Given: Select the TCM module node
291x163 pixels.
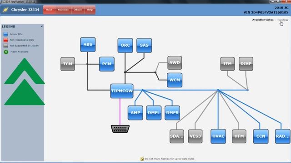Looking at the screenshot, I should [68, 64].
